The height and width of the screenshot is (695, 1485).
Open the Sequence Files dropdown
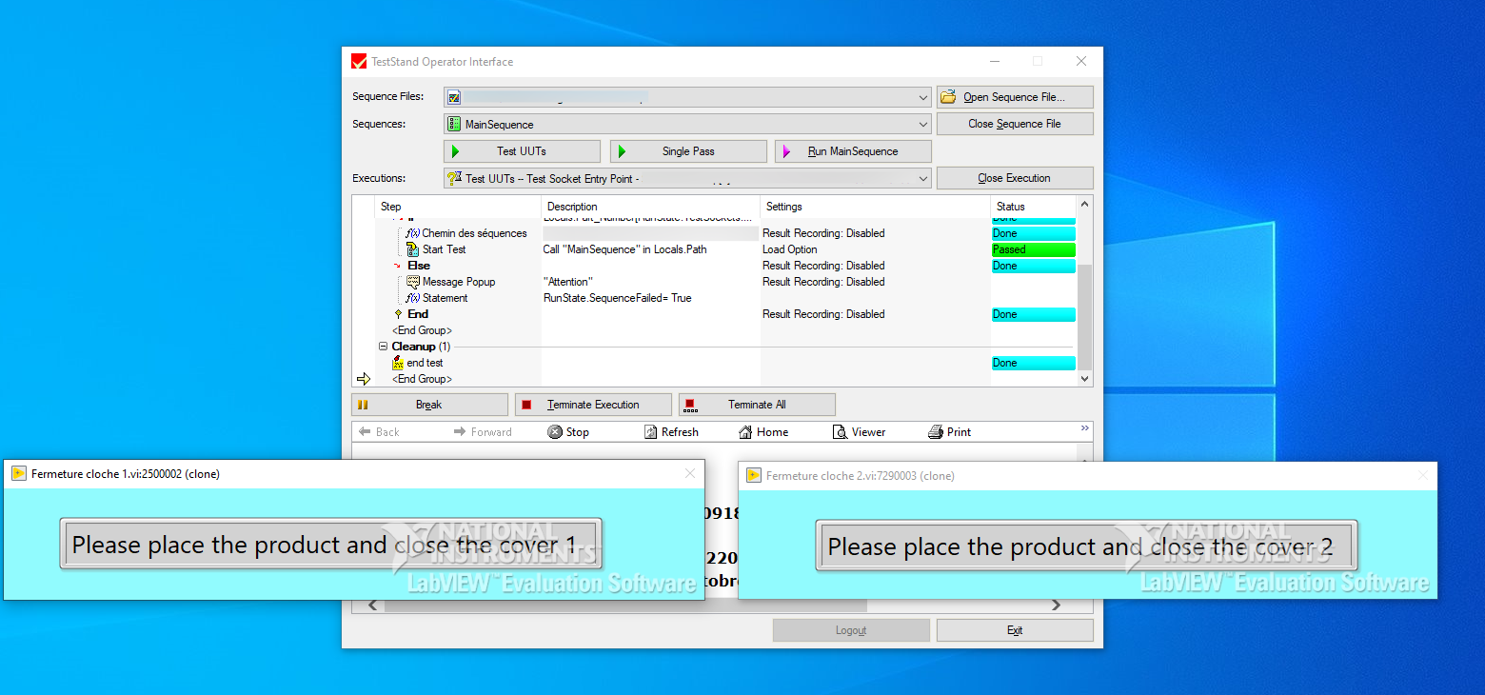click(923, 97)
